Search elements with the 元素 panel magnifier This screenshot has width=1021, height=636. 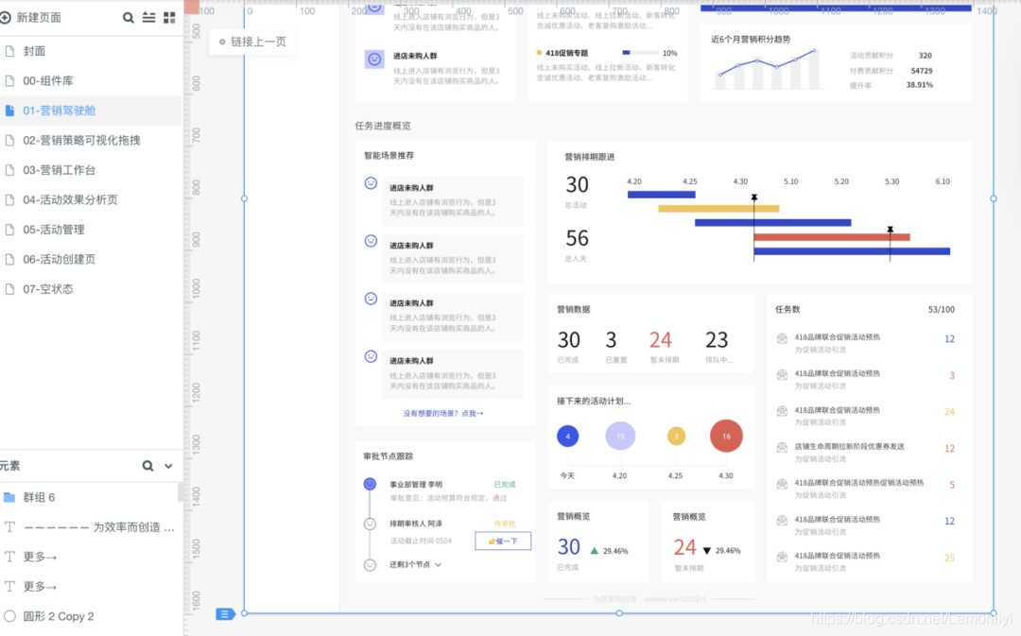147,466
